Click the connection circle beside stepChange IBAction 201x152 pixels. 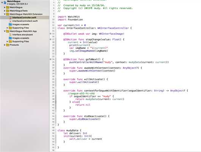50,39
